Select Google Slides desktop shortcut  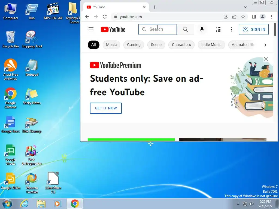click(11, 181)
